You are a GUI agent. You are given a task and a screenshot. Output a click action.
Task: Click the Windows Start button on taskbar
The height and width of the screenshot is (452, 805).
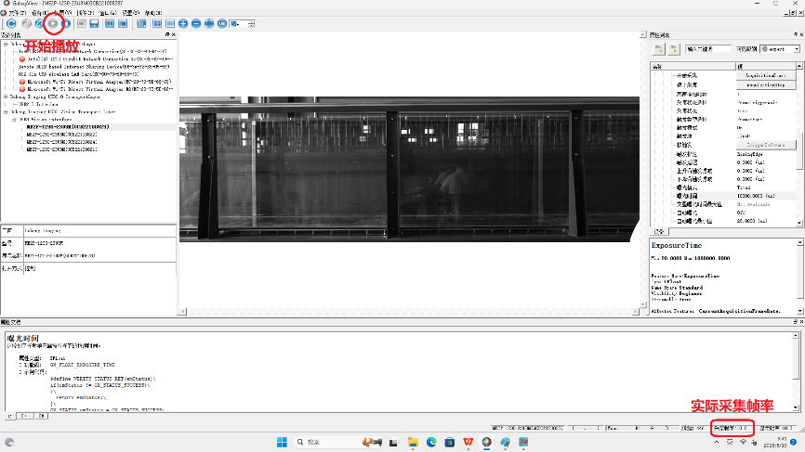(x=281, y=443)
